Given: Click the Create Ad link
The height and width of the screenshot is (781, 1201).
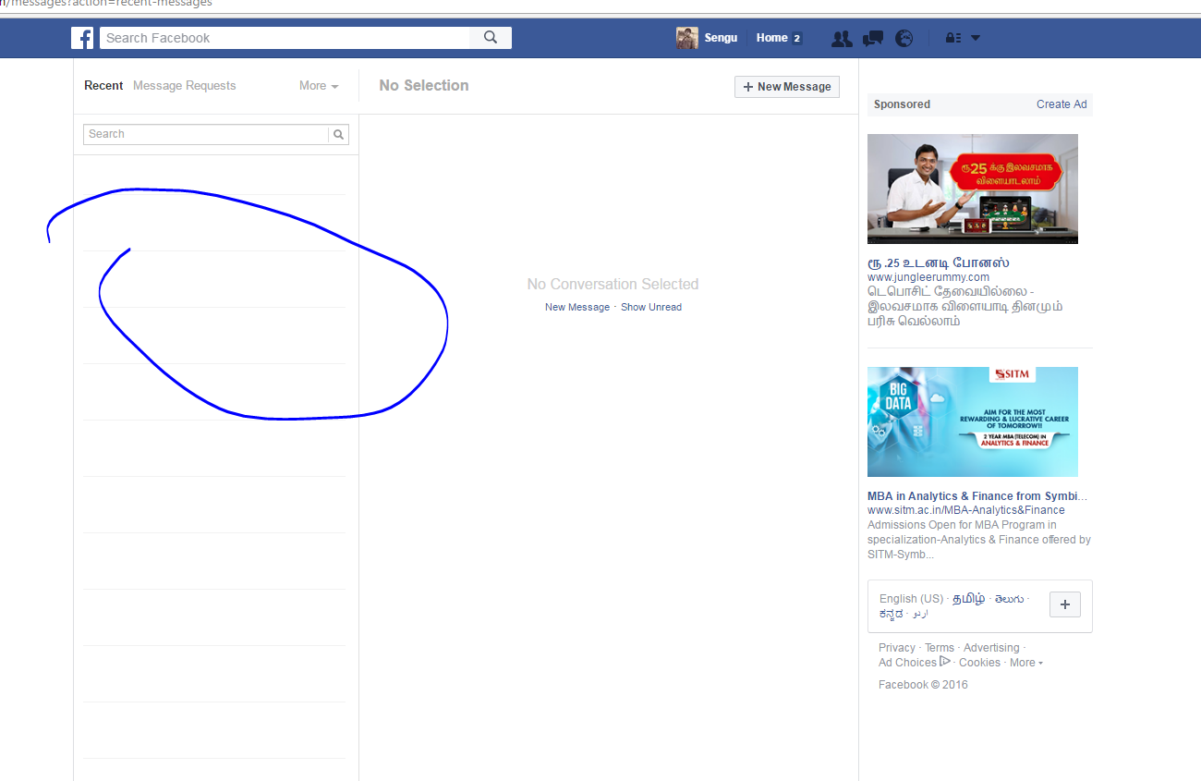Looking at the screenshot, I should 1061,104.
